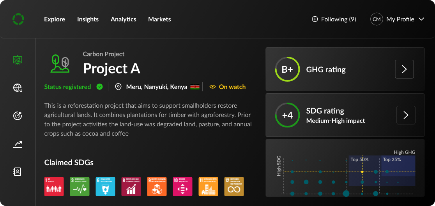Expand the My Profile dropdown chevron
The height and width of the screenshot is (206, 435).
[421, 19]
